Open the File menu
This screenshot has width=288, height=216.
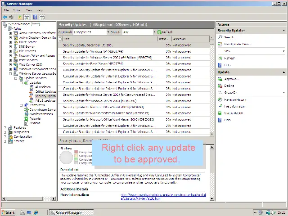(6, 10)
